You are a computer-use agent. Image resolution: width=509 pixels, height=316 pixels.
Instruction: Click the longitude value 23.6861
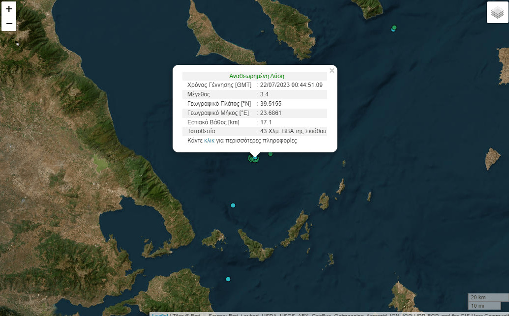pos(271,113)
